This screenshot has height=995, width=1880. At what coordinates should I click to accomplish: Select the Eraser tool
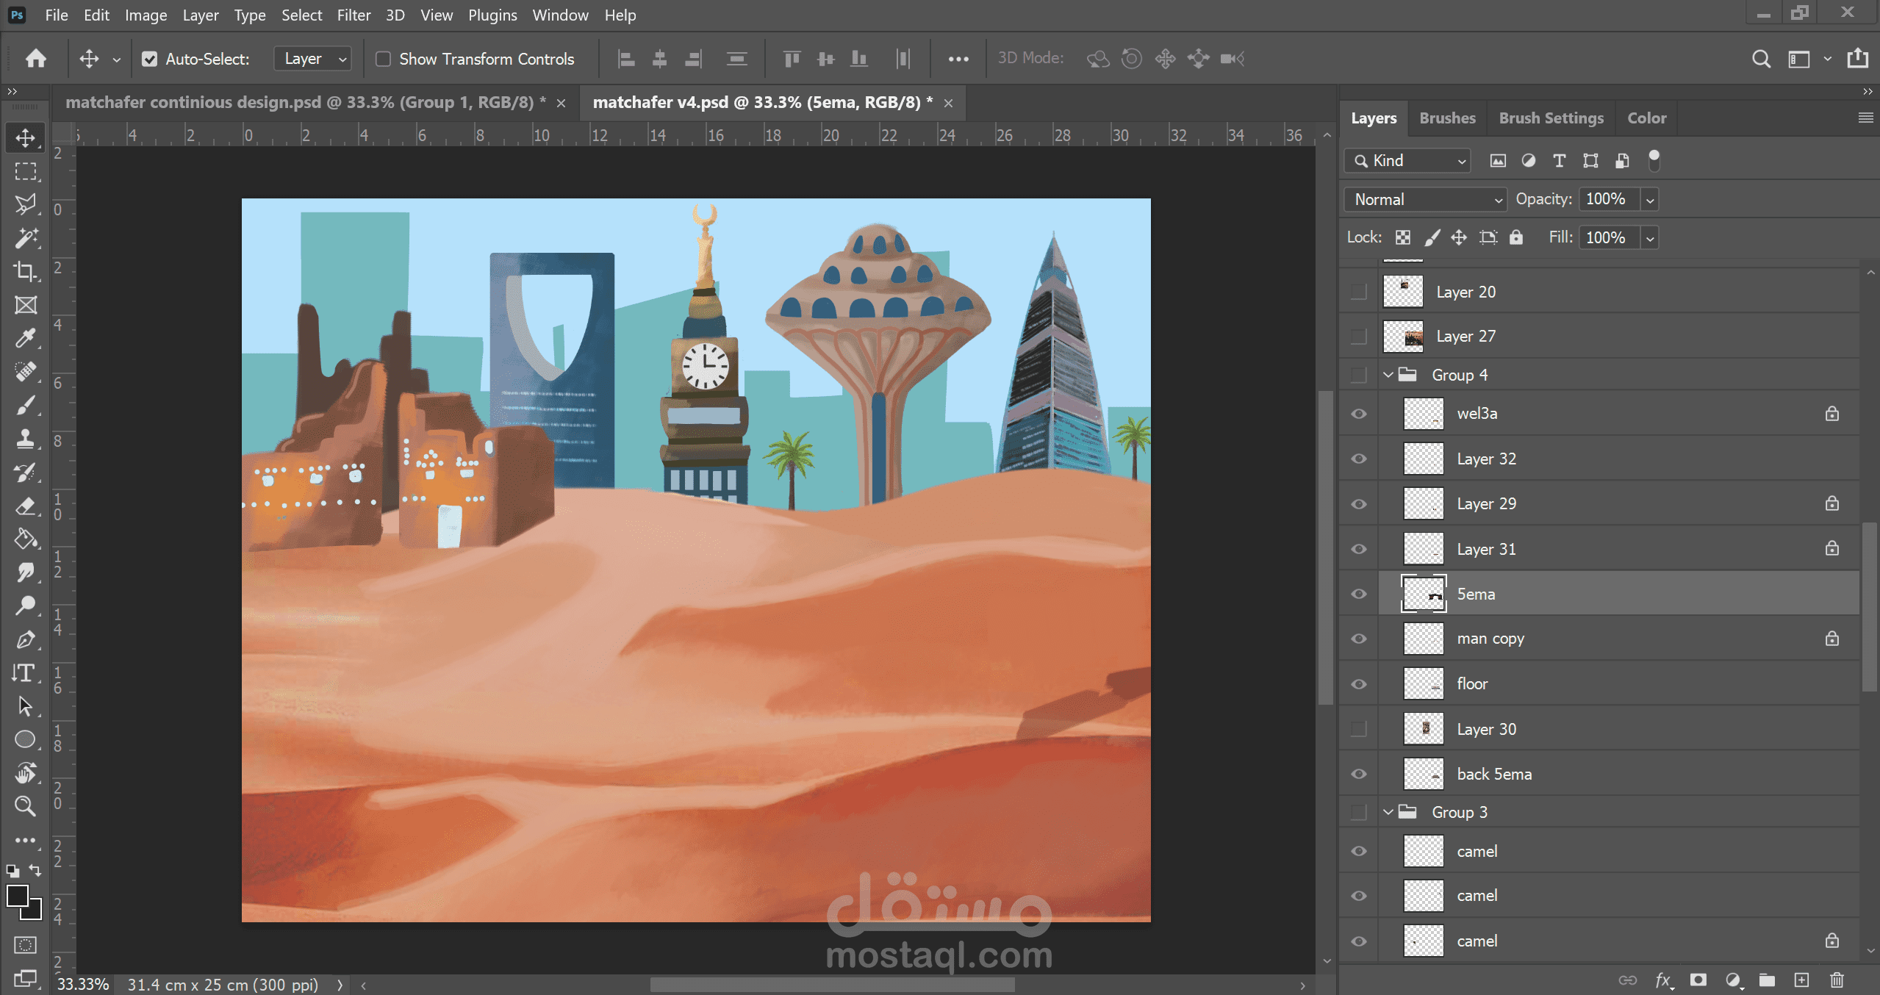26,506
